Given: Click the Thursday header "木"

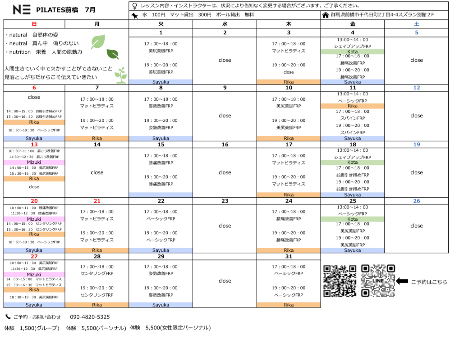Looking at the screenshot, I should (x=289, y=24).
